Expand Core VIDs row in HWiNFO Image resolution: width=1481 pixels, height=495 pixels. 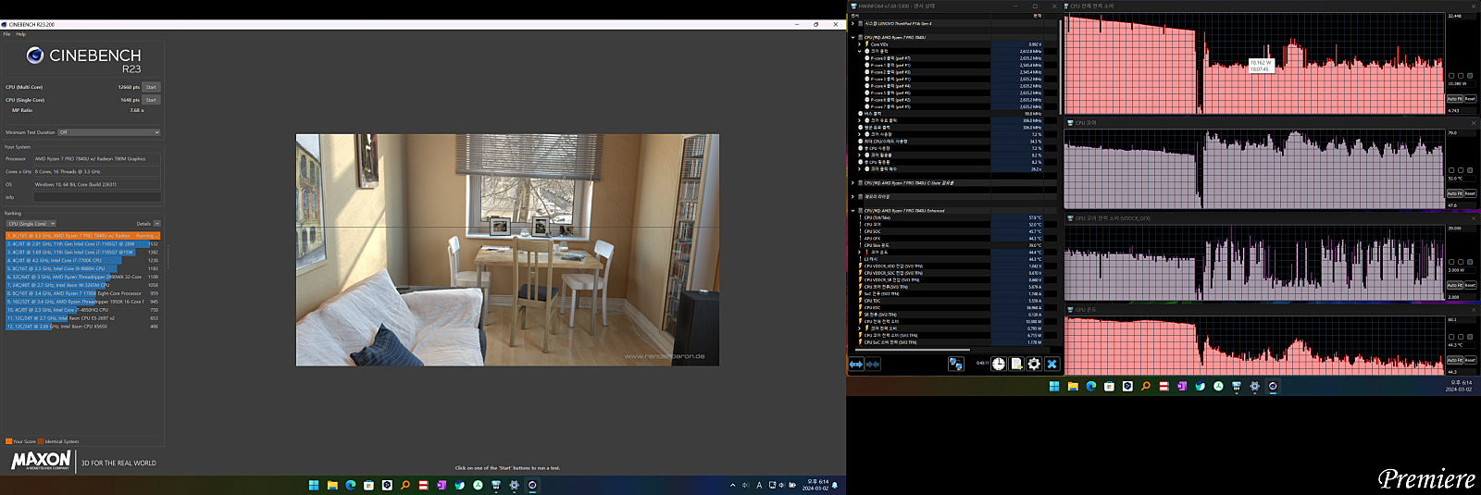[860, 44]
